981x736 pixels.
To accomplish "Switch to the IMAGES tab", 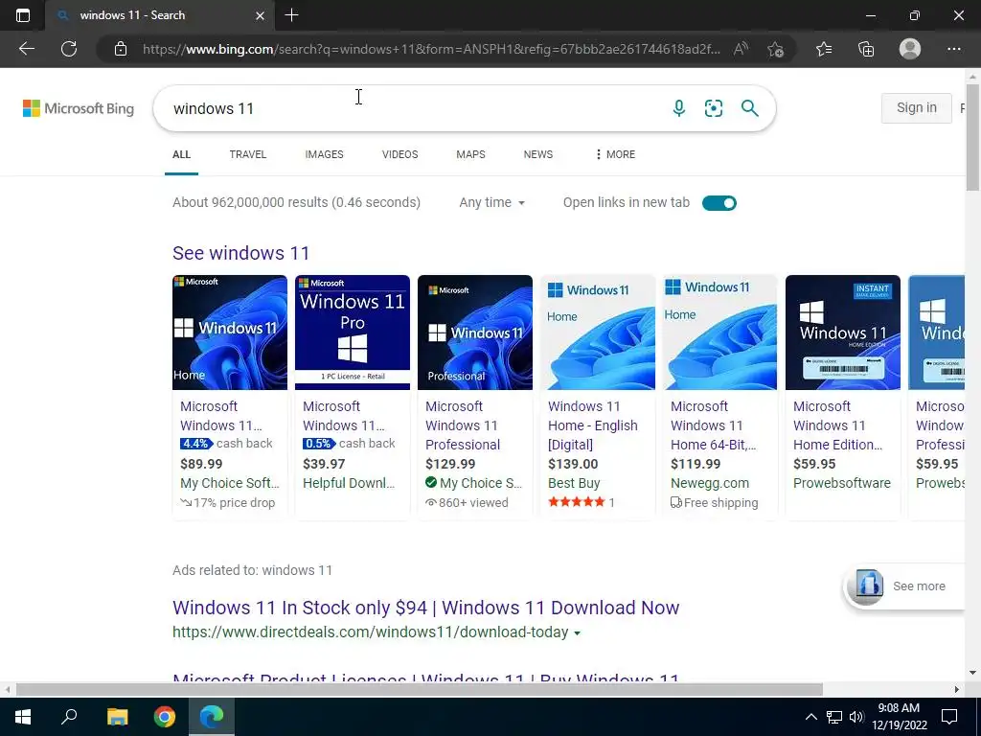I will coord(324,154).
